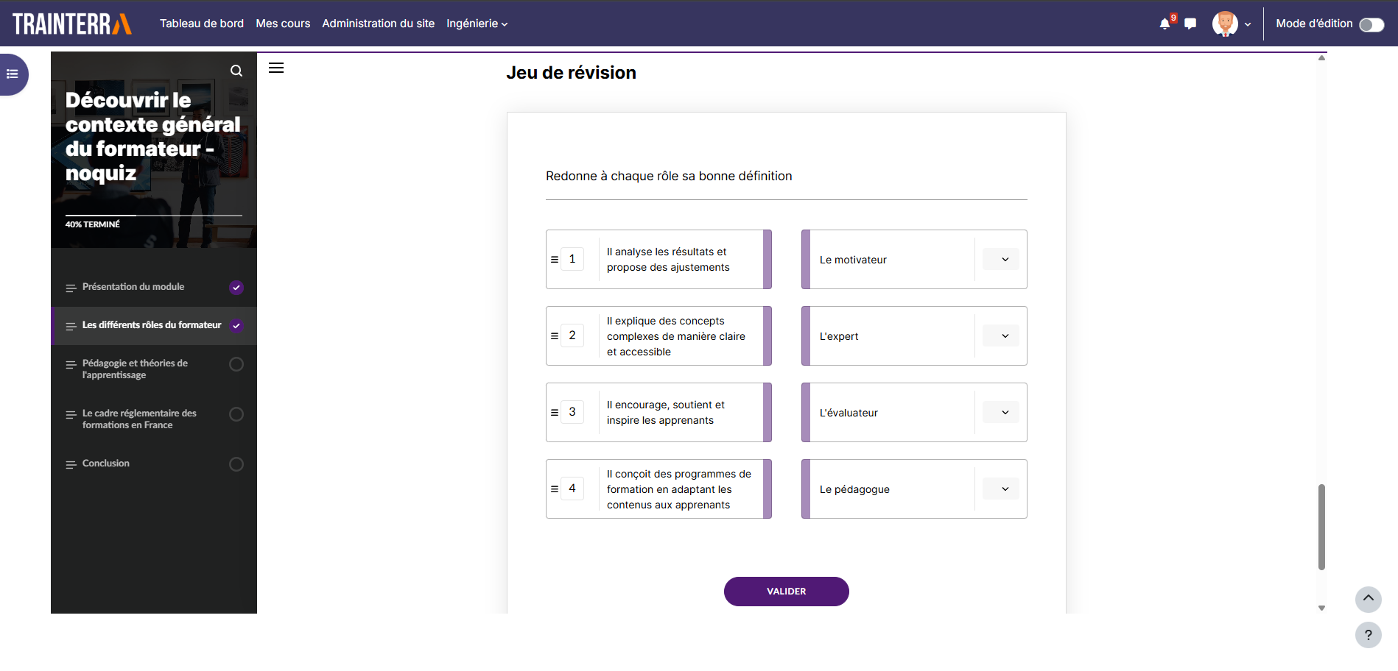Enable Mode d'édition toggle
Image resolution: width=1398 pixels, height=671 pixels.
(x=1372, y=24)
